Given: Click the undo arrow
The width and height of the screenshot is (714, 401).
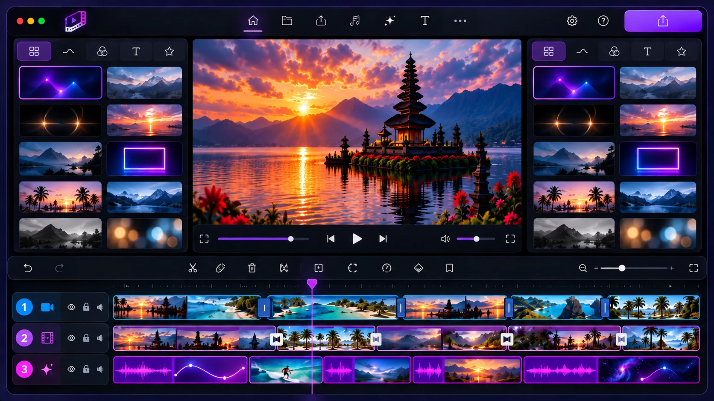Looking at the screenshot, I should pos(28,268).
